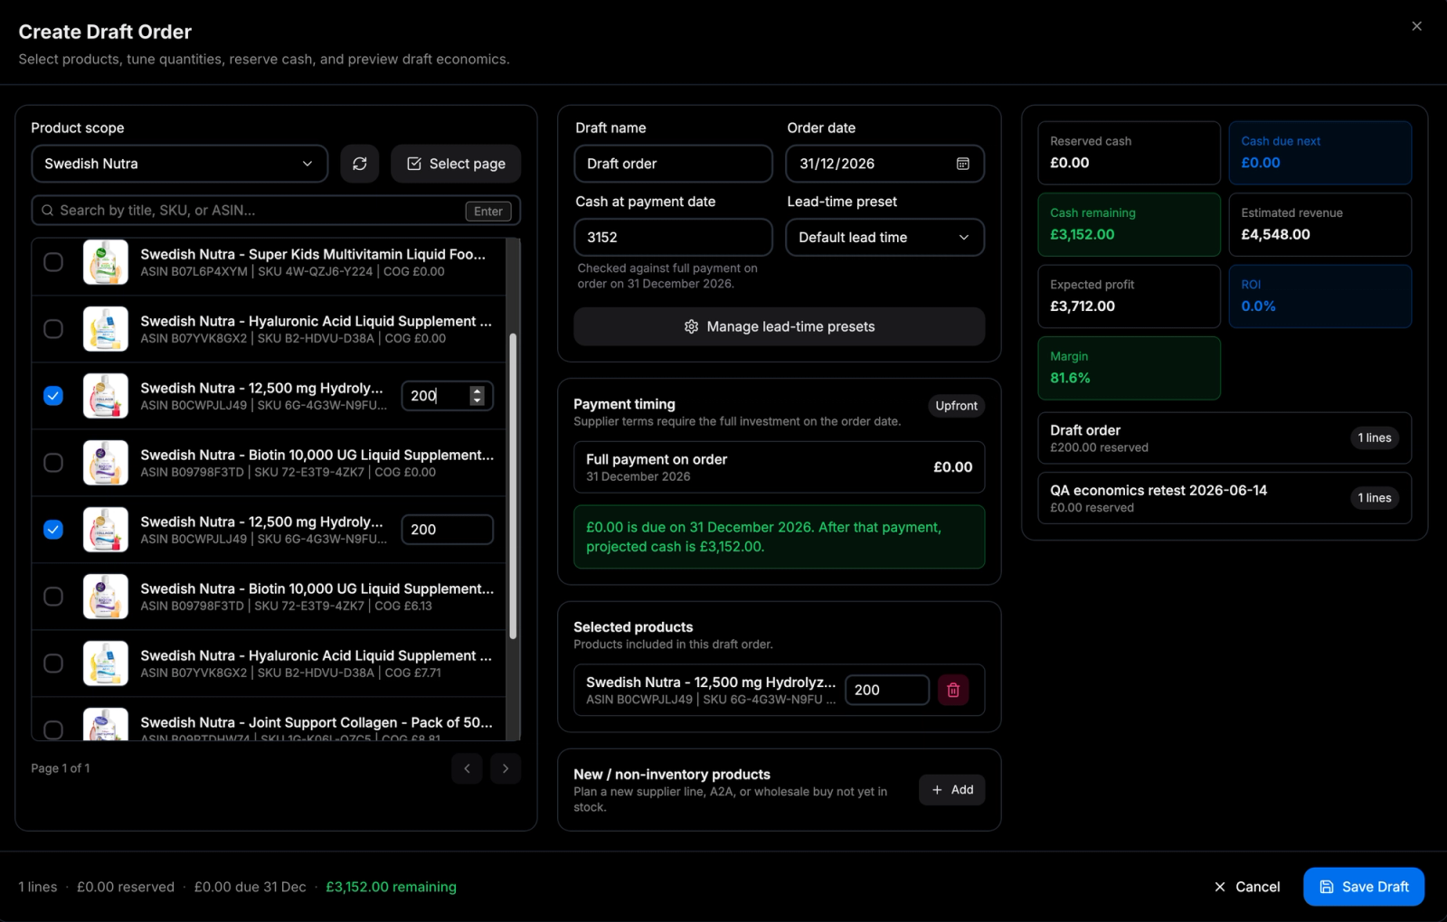
Task: Open the Default lead time preset dropdown
Action: (884, 238)
